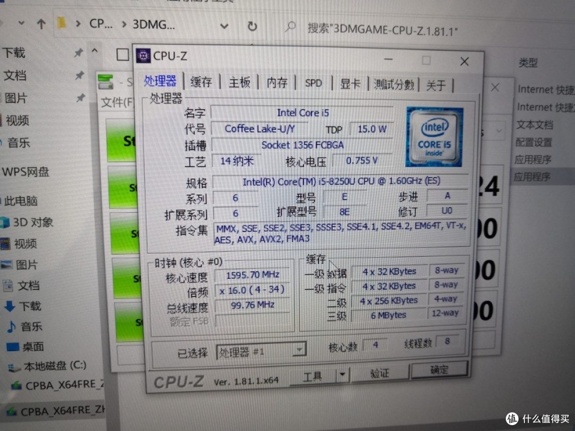Select the 处理器 tab
The height and width of the screenshot is (431, 575).
[x=160, y=81]
